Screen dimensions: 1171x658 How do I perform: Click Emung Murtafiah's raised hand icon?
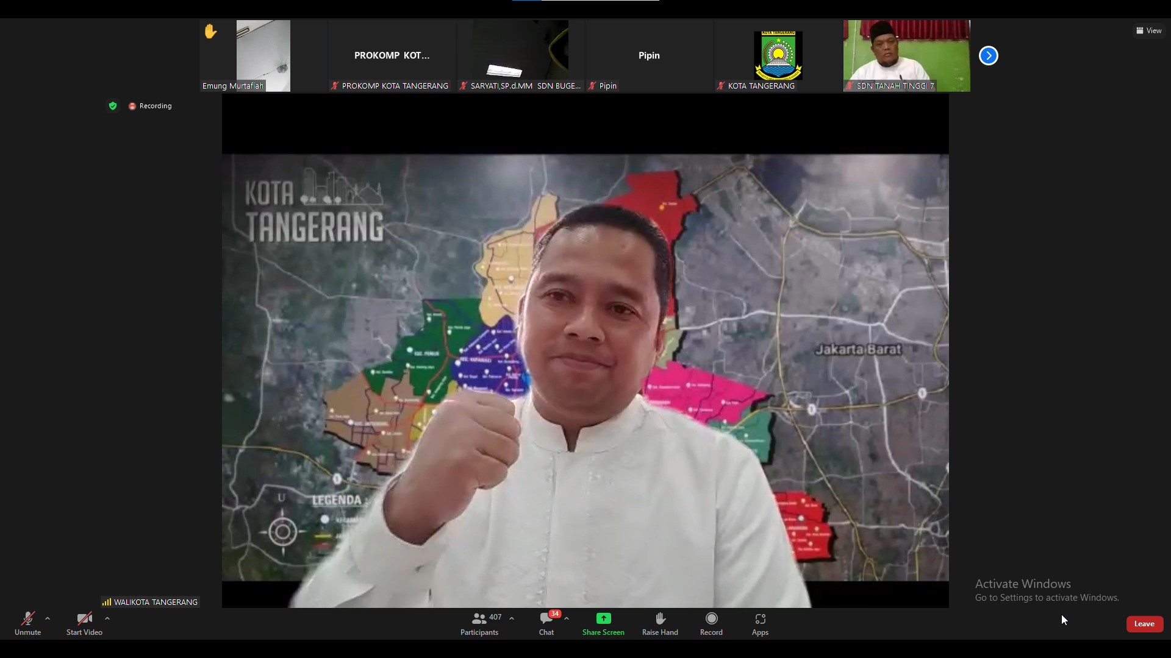point(210,31)
